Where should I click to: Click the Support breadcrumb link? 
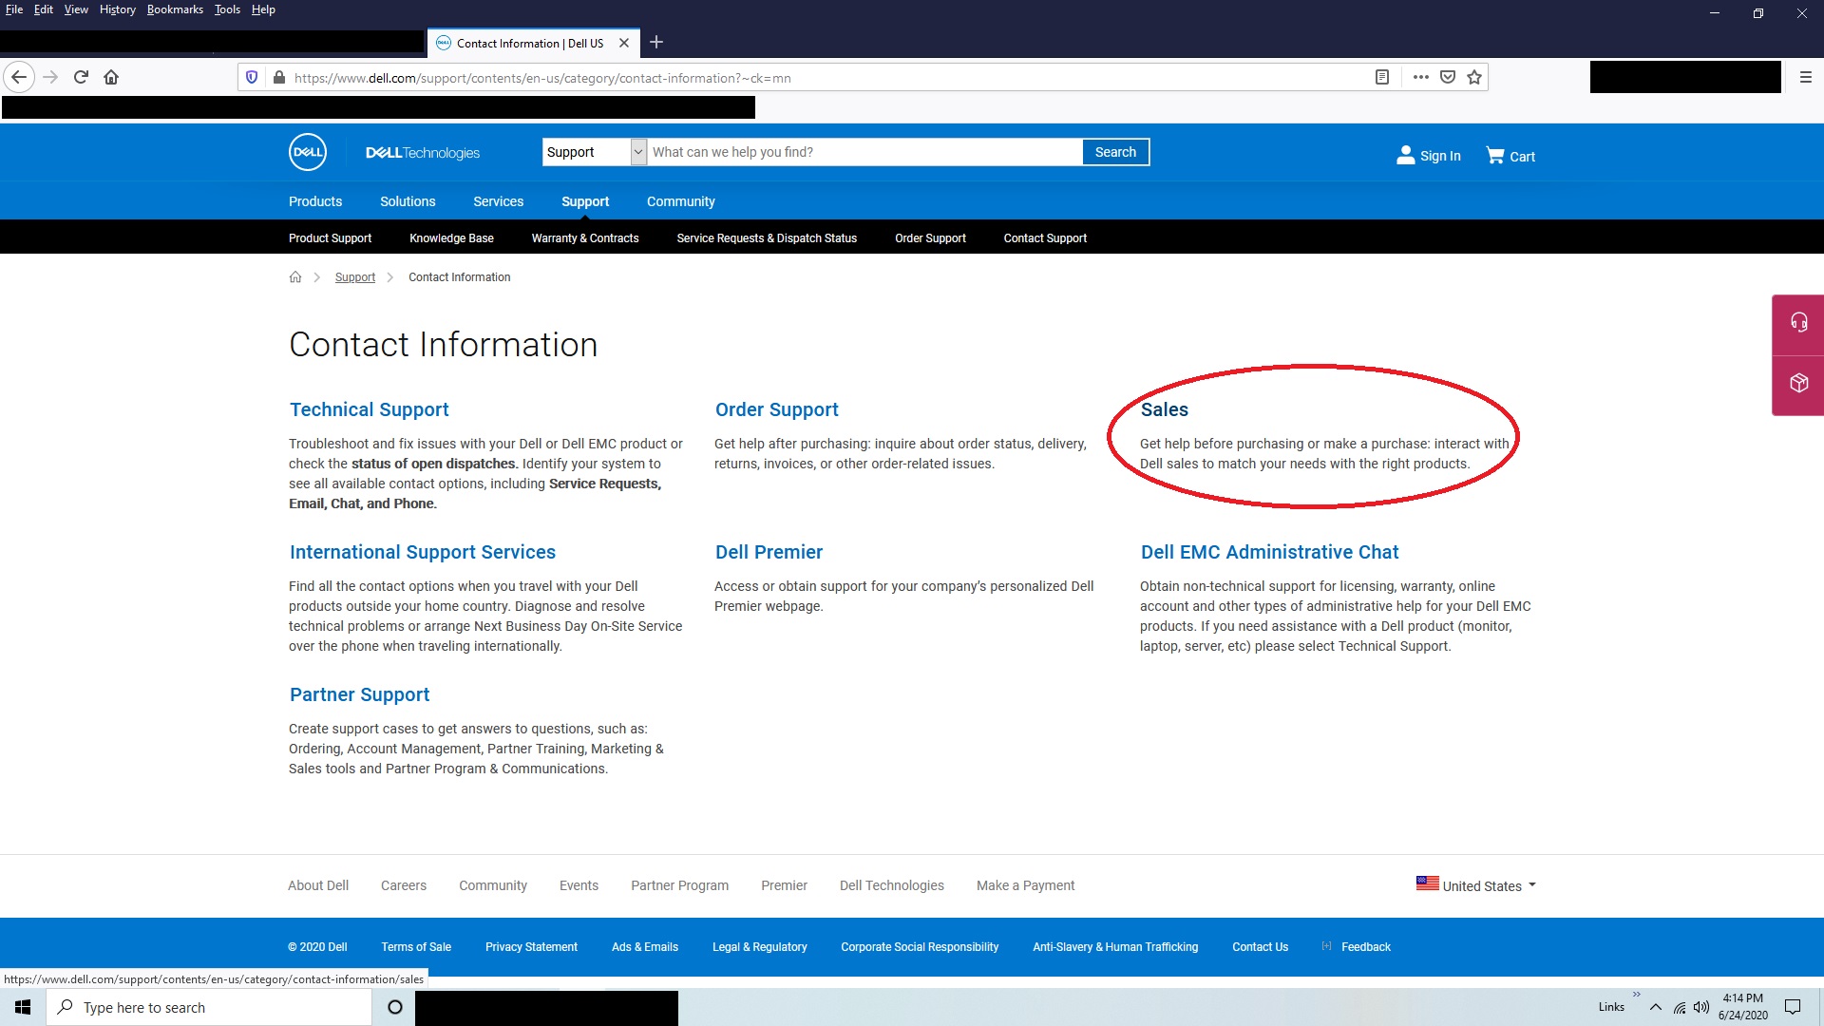point(355,277)
